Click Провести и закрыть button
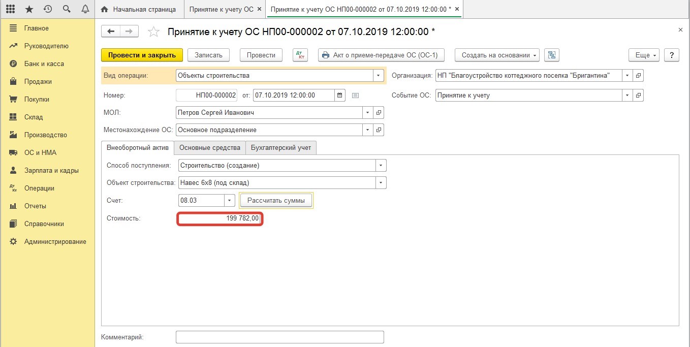 [142, 55]
